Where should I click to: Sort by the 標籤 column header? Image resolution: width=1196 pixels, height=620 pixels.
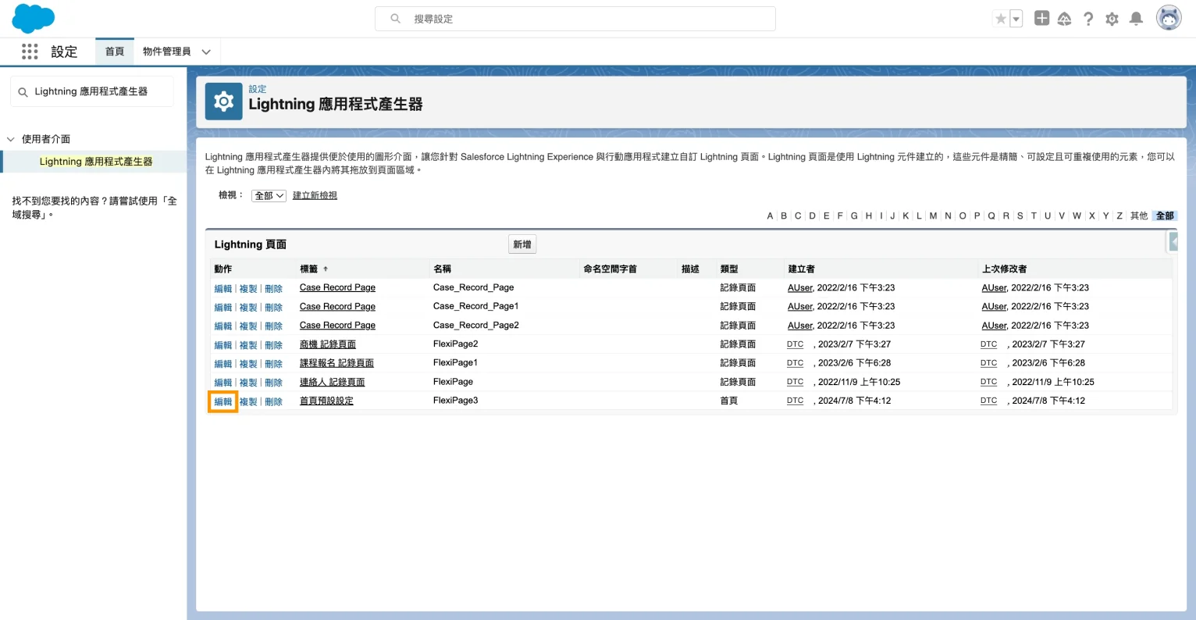[x=309, y=269]
